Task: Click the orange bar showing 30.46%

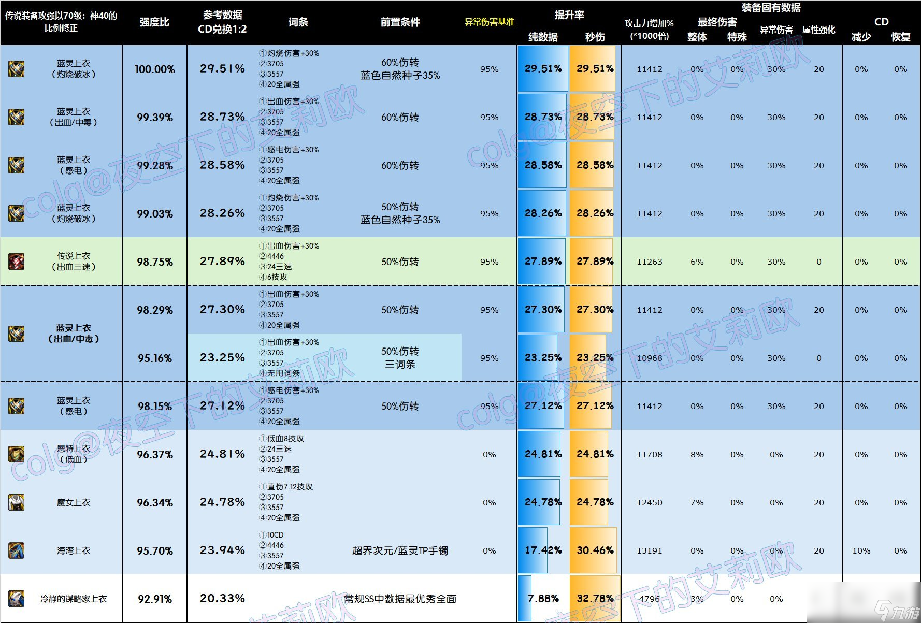Action: click(593, 550)
